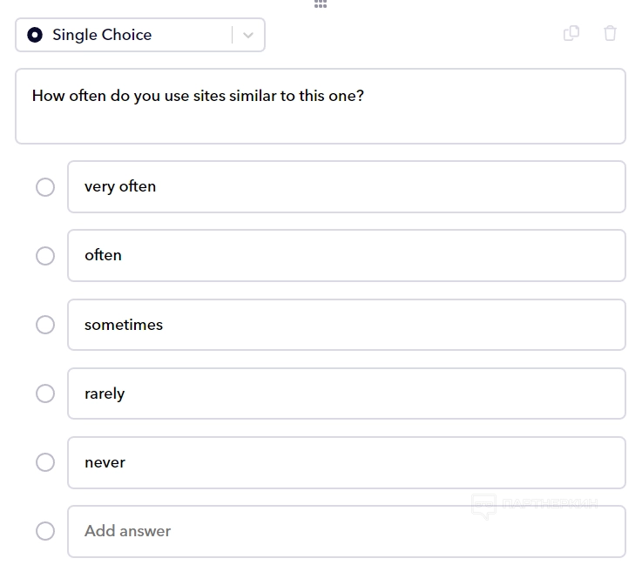Click the "very often" answer field
Image resolution: width=642 pixels, height=565 pixels.
tap(346, 186)
